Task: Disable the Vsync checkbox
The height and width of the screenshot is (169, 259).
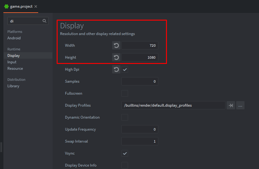Action: [x=125, y=153]
